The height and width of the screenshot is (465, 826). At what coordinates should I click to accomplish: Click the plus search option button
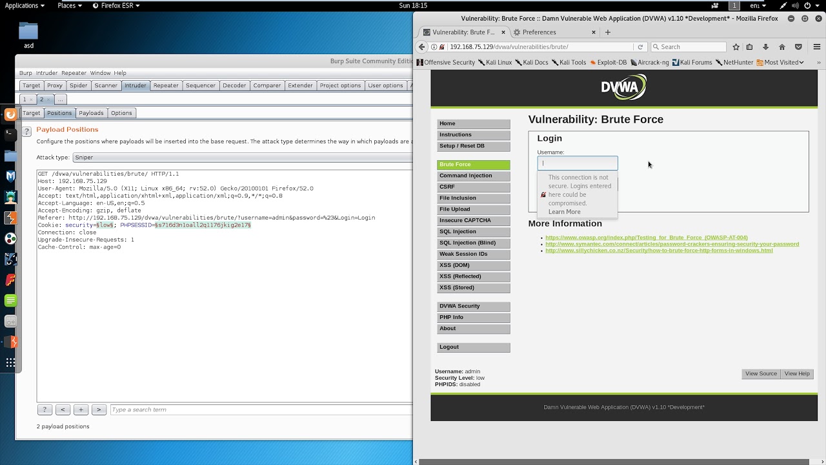(81, 409)
